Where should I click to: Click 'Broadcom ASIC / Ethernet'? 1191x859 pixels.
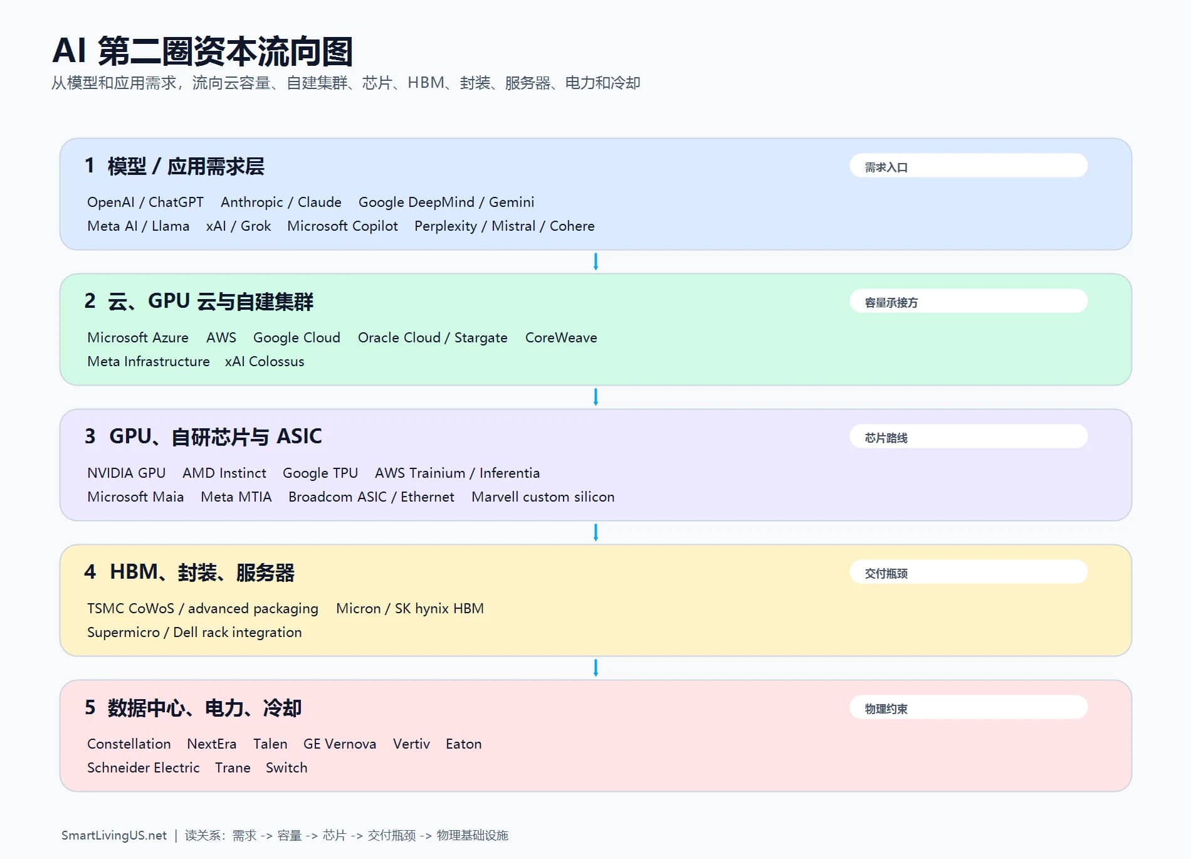tap(371, 497)
